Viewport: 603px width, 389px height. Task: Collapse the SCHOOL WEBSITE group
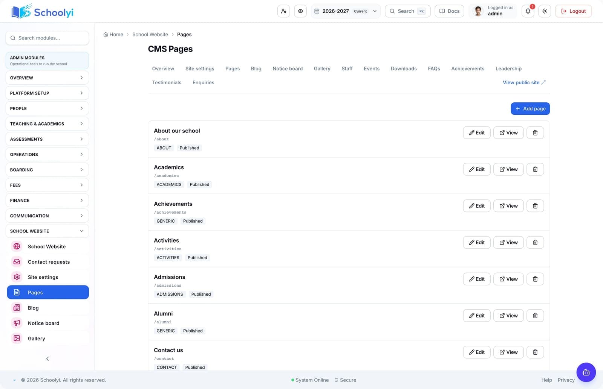[47, 231]
